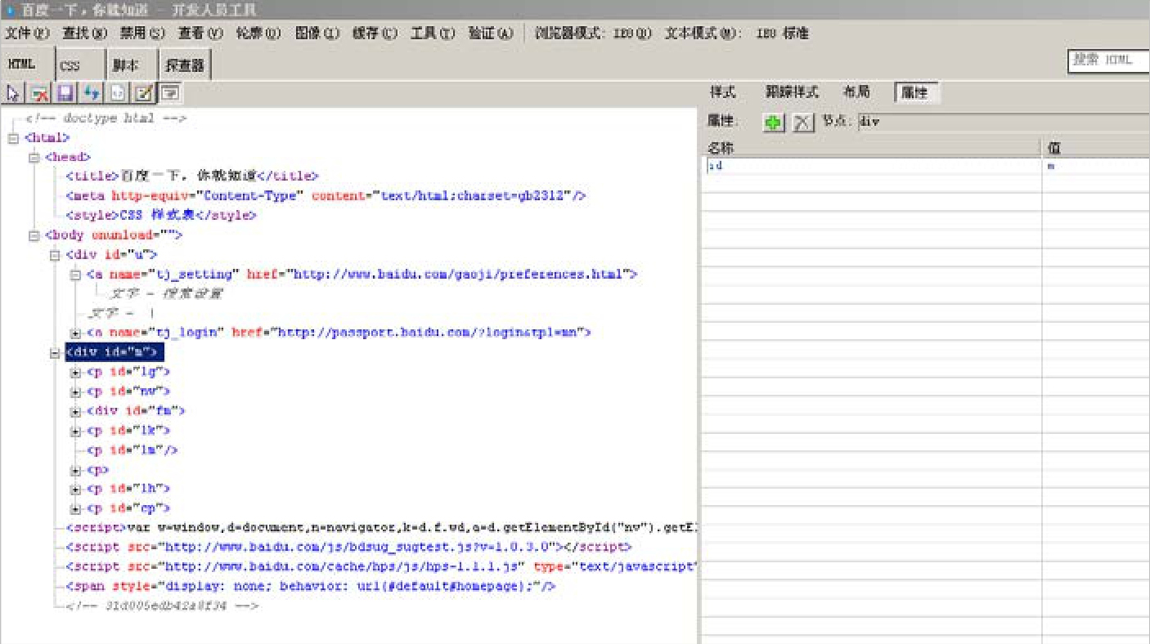Screen dimensions: 1150x644
Task: Click the 搜索 HTML search box
Action: pos(1108,61)
